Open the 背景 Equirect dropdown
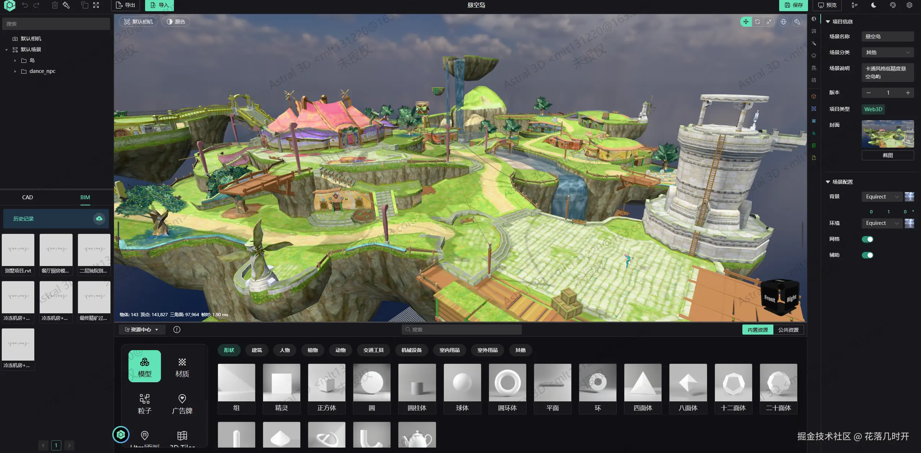The image size is (921, 453). pyautogui.click(x=882, y=197)
